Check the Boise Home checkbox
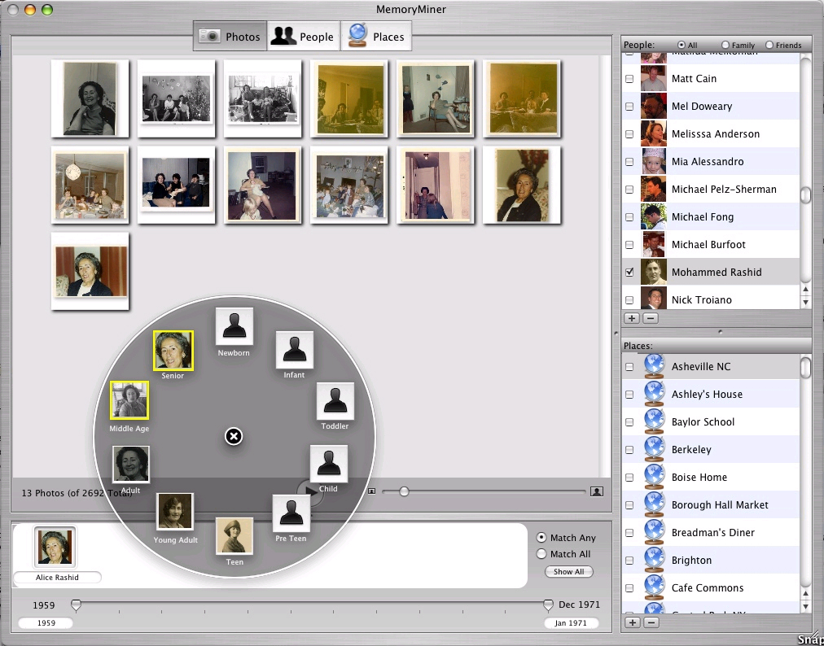The height and width of the screenshot is (646, 824). (629, 478)
